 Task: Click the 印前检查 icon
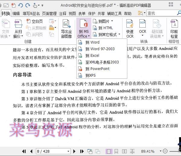click(174, 29)
